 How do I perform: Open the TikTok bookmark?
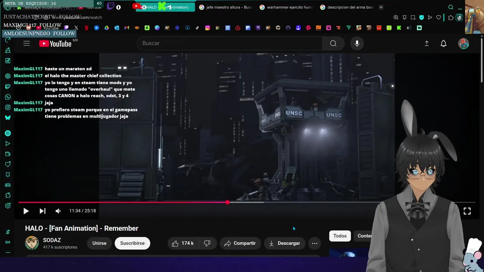pyautogui.click(x=197, y=28)
